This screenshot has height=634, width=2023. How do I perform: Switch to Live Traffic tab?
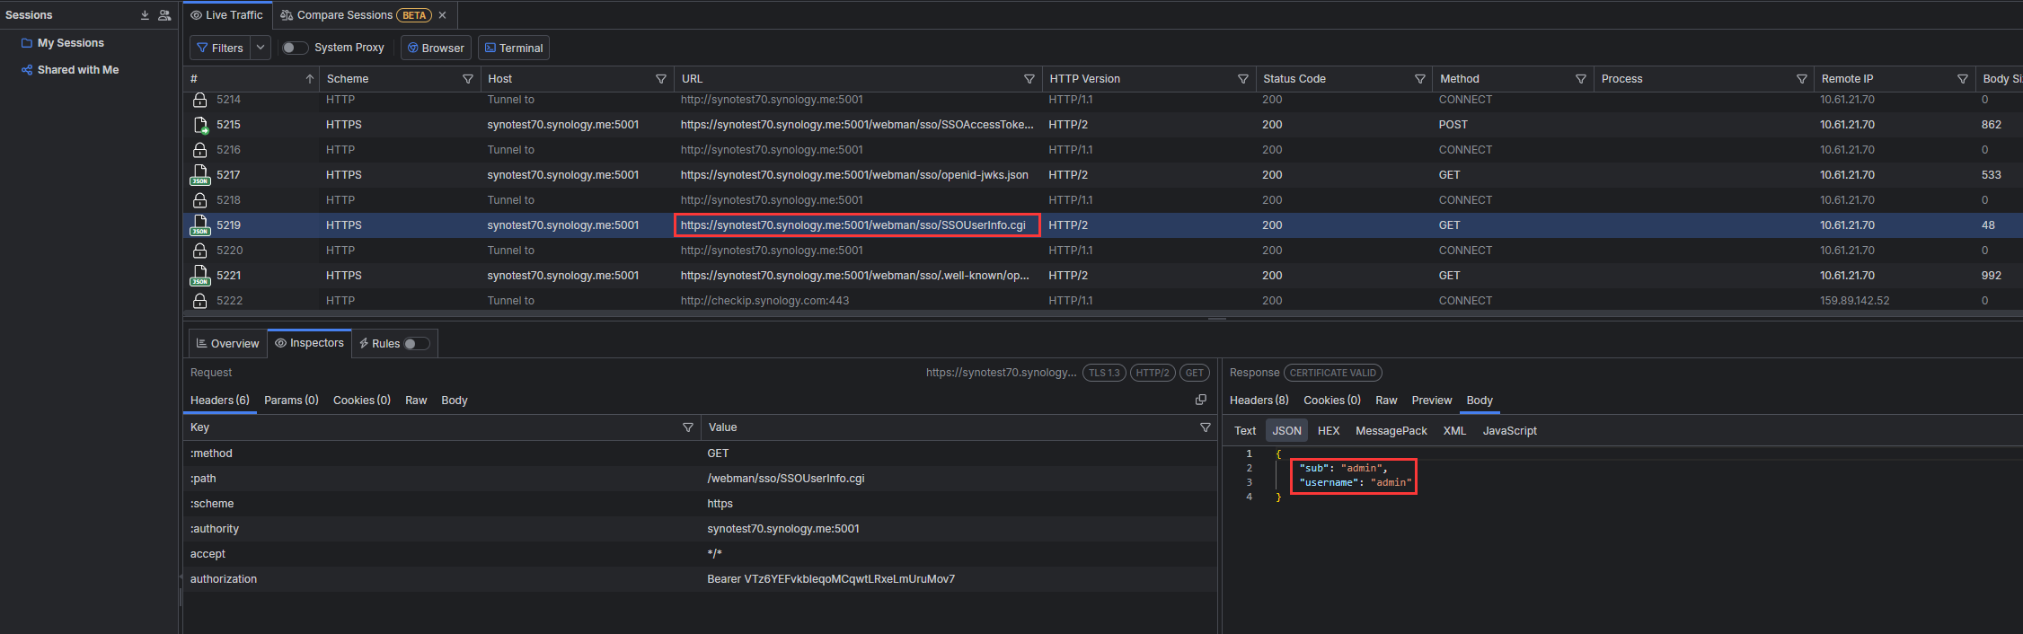(226, 15)
